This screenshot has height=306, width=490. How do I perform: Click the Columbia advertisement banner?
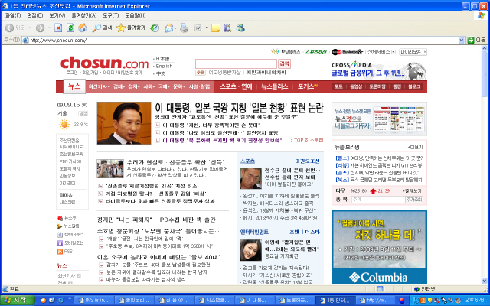pos(379,246)
